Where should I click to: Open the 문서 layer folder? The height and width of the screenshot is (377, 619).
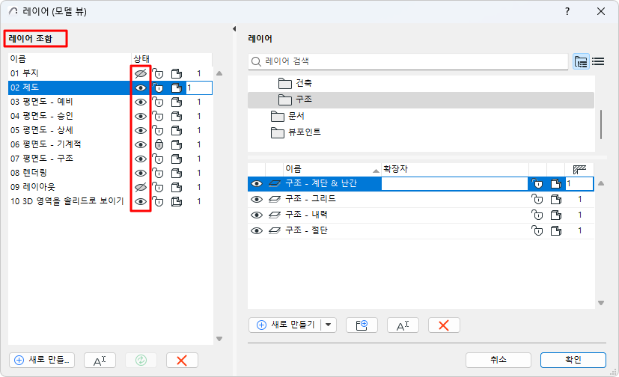[287, 117]
